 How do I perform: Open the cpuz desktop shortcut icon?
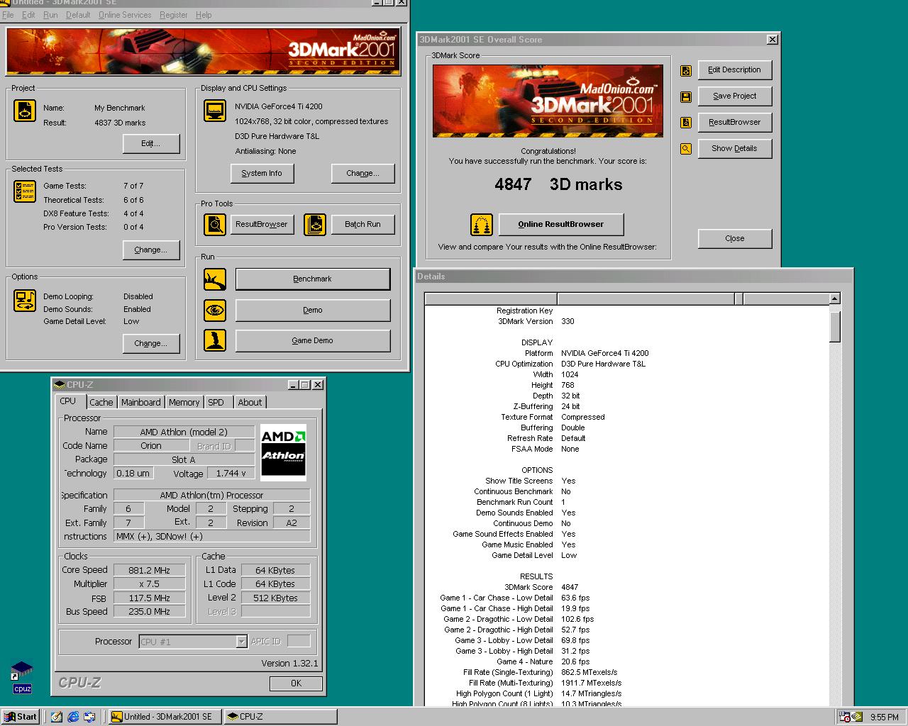(22, 678)
